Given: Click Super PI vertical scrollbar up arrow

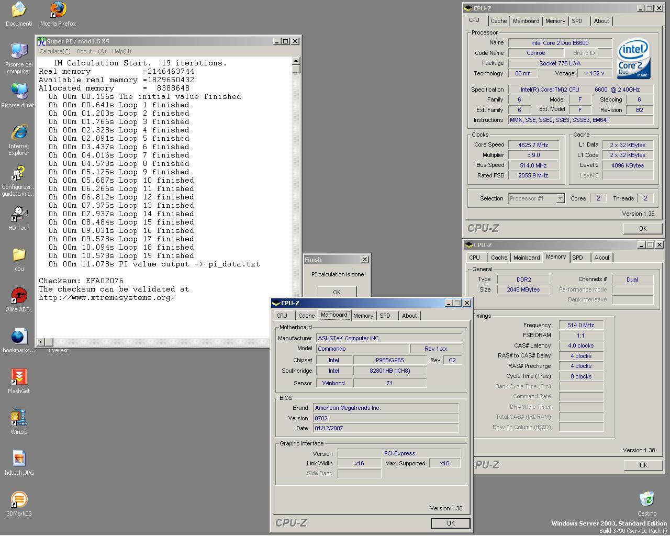Looking at the screenshot, I should tap(296, 61).
